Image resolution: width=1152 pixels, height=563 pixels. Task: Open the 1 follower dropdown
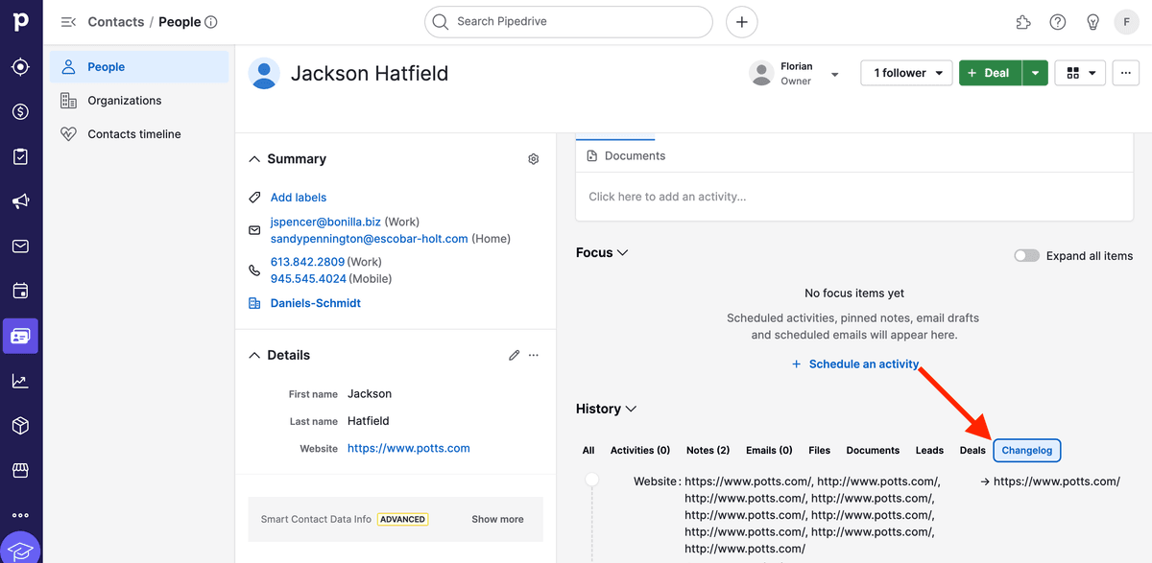click(906, 73)
